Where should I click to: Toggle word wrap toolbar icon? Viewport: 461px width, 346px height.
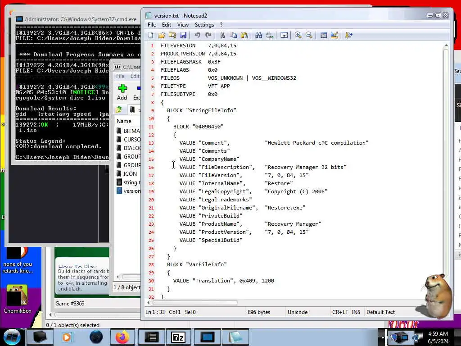pyautogui.click(x=284, y=35)
